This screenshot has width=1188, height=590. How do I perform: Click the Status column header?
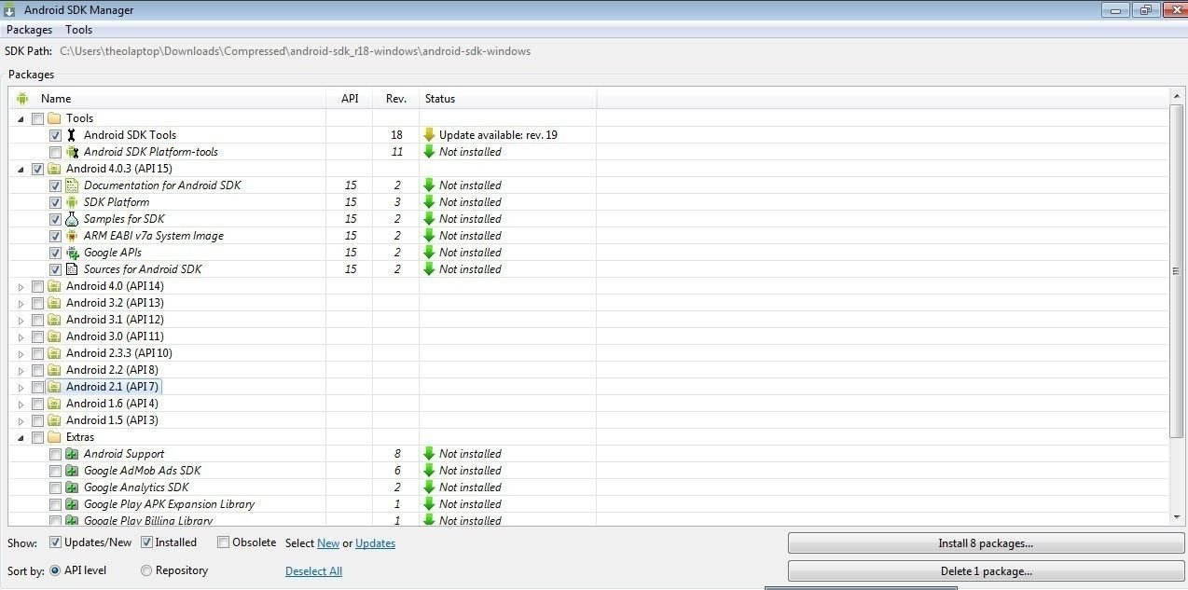point(508,98)
